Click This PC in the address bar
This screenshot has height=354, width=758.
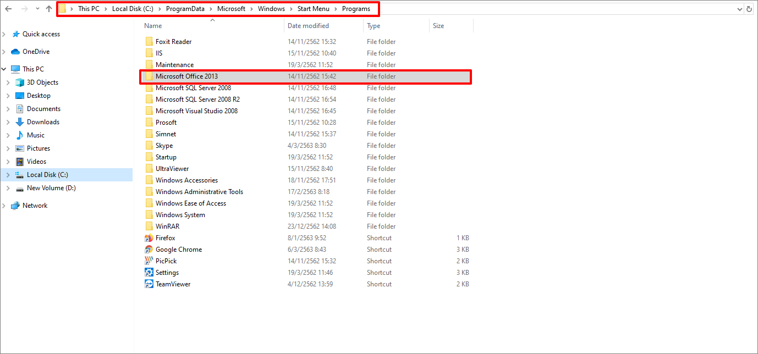[x=89, y=9]
